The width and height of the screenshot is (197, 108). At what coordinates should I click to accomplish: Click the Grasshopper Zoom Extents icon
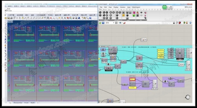(x=116, y=23)
